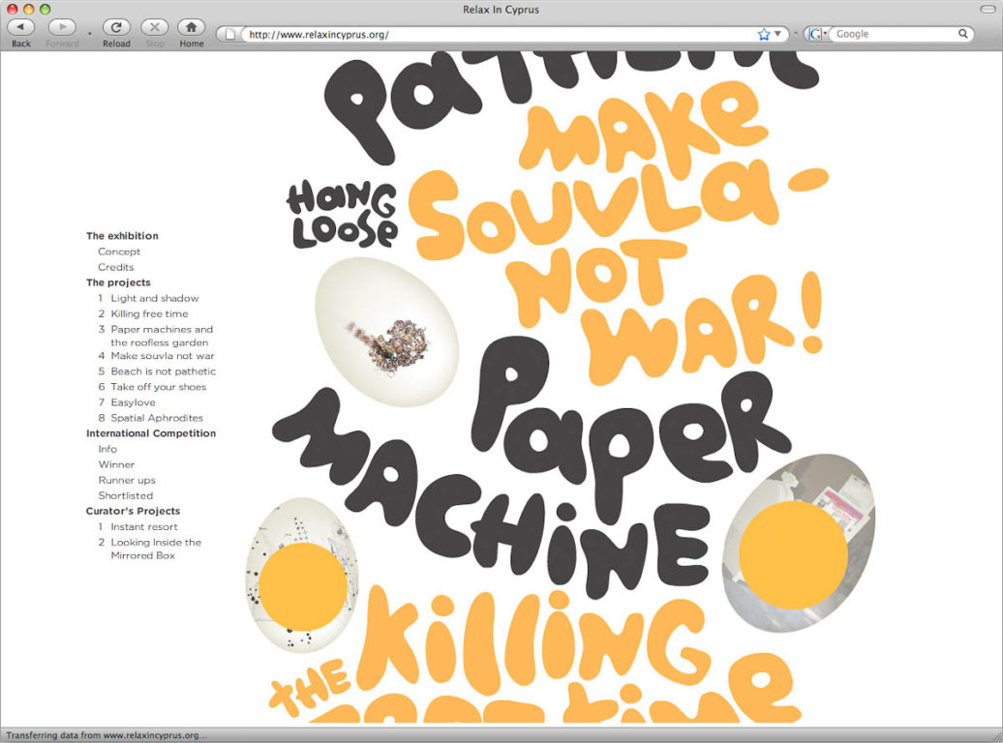Click the grey photo egg with orange circle
The height and width of the screenshot is (743, 1003).
[x=799, y=543]
